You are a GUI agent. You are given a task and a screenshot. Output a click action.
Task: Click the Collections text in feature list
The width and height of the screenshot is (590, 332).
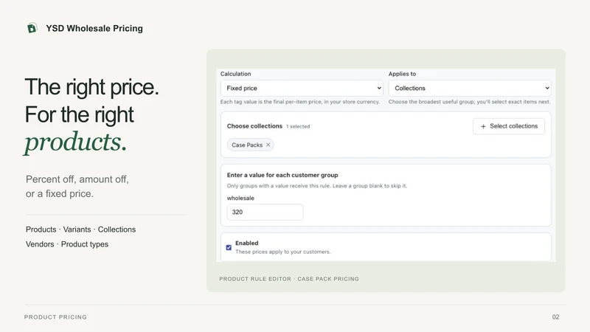117,229
